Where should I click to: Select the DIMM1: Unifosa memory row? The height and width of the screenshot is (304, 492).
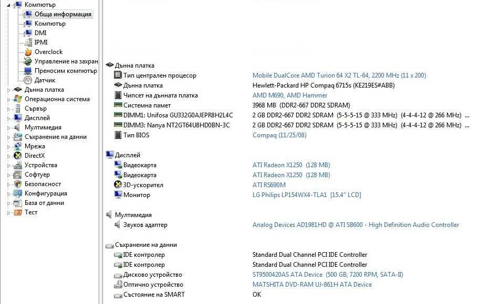click(x=178, y=115)
